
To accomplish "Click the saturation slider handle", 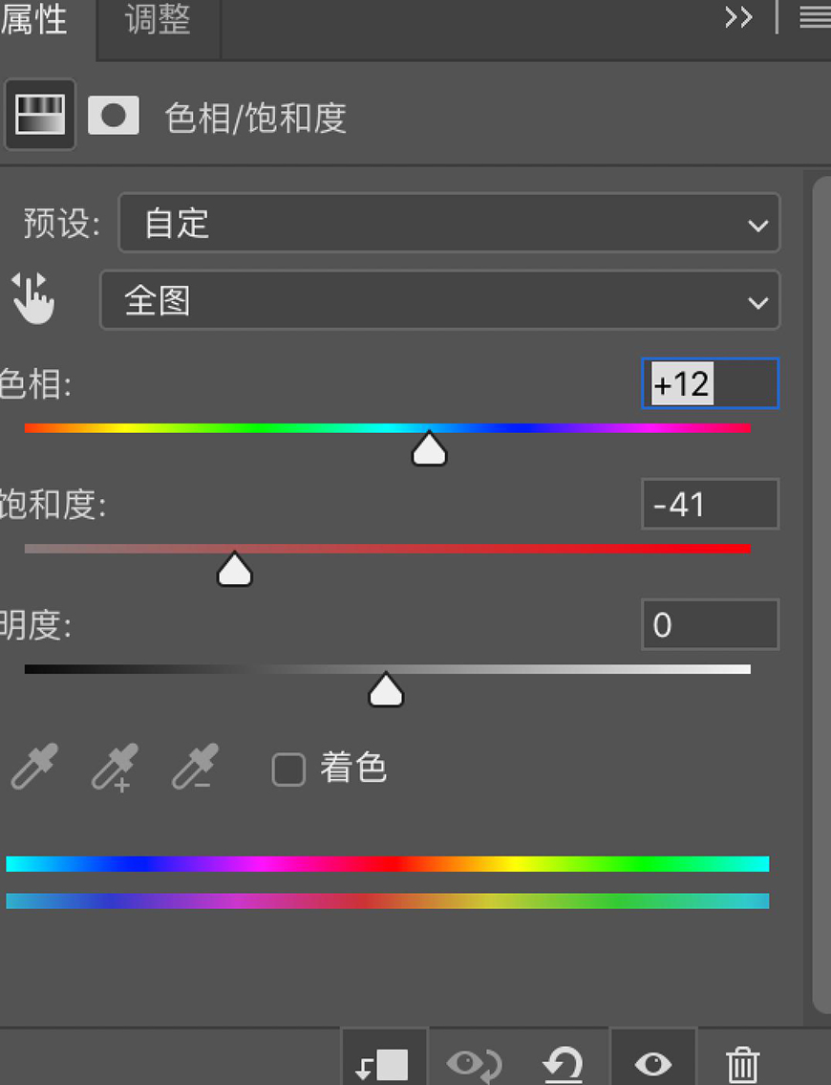I will (235, 570).
